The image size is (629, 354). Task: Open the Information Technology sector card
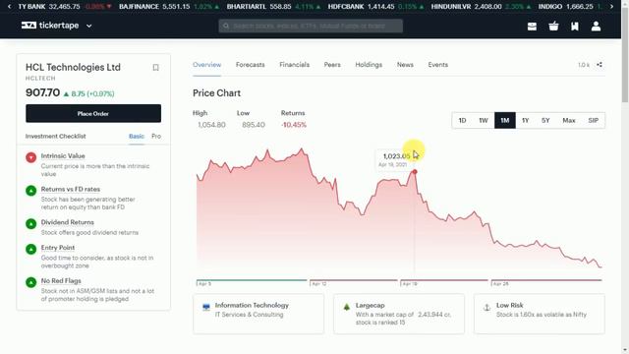(x=258, y=314)
